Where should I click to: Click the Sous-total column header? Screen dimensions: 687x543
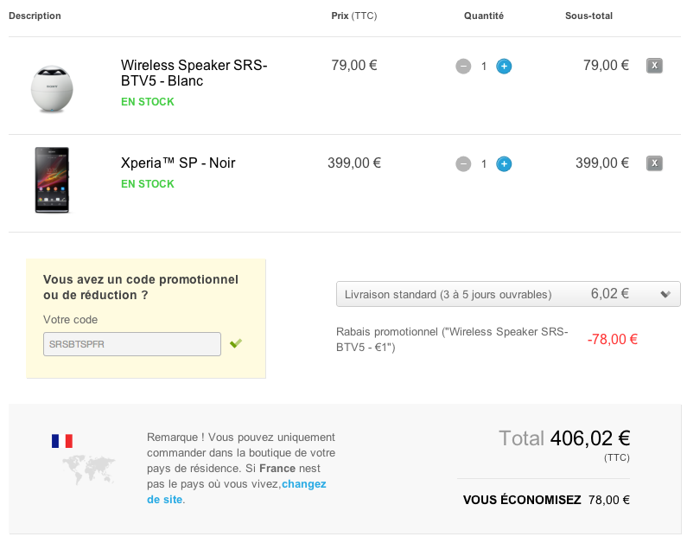tap(588, 16)
